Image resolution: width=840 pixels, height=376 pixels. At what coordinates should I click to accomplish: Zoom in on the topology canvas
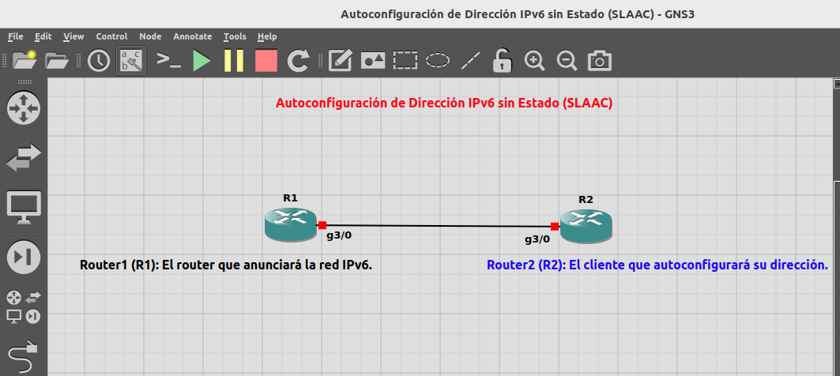tap(535, 60)
